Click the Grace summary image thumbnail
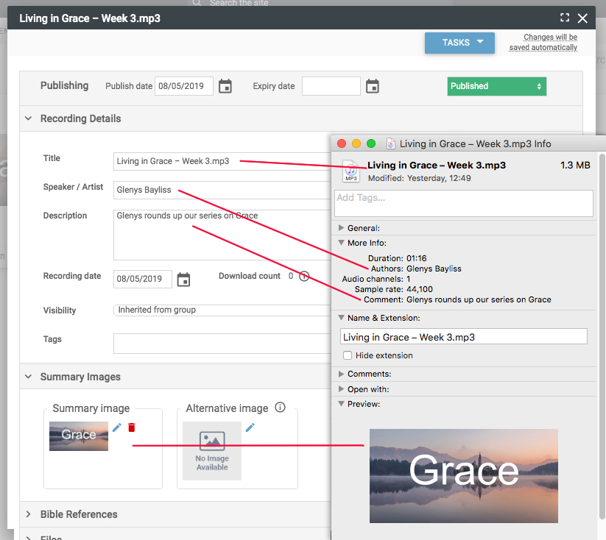This screenshot has height=540, width=606. (79, 436)
